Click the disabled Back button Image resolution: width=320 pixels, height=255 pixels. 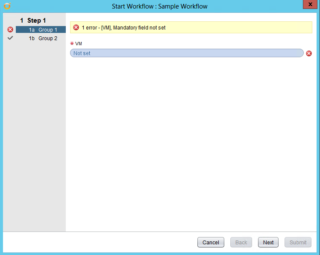[x=241, y=242]
